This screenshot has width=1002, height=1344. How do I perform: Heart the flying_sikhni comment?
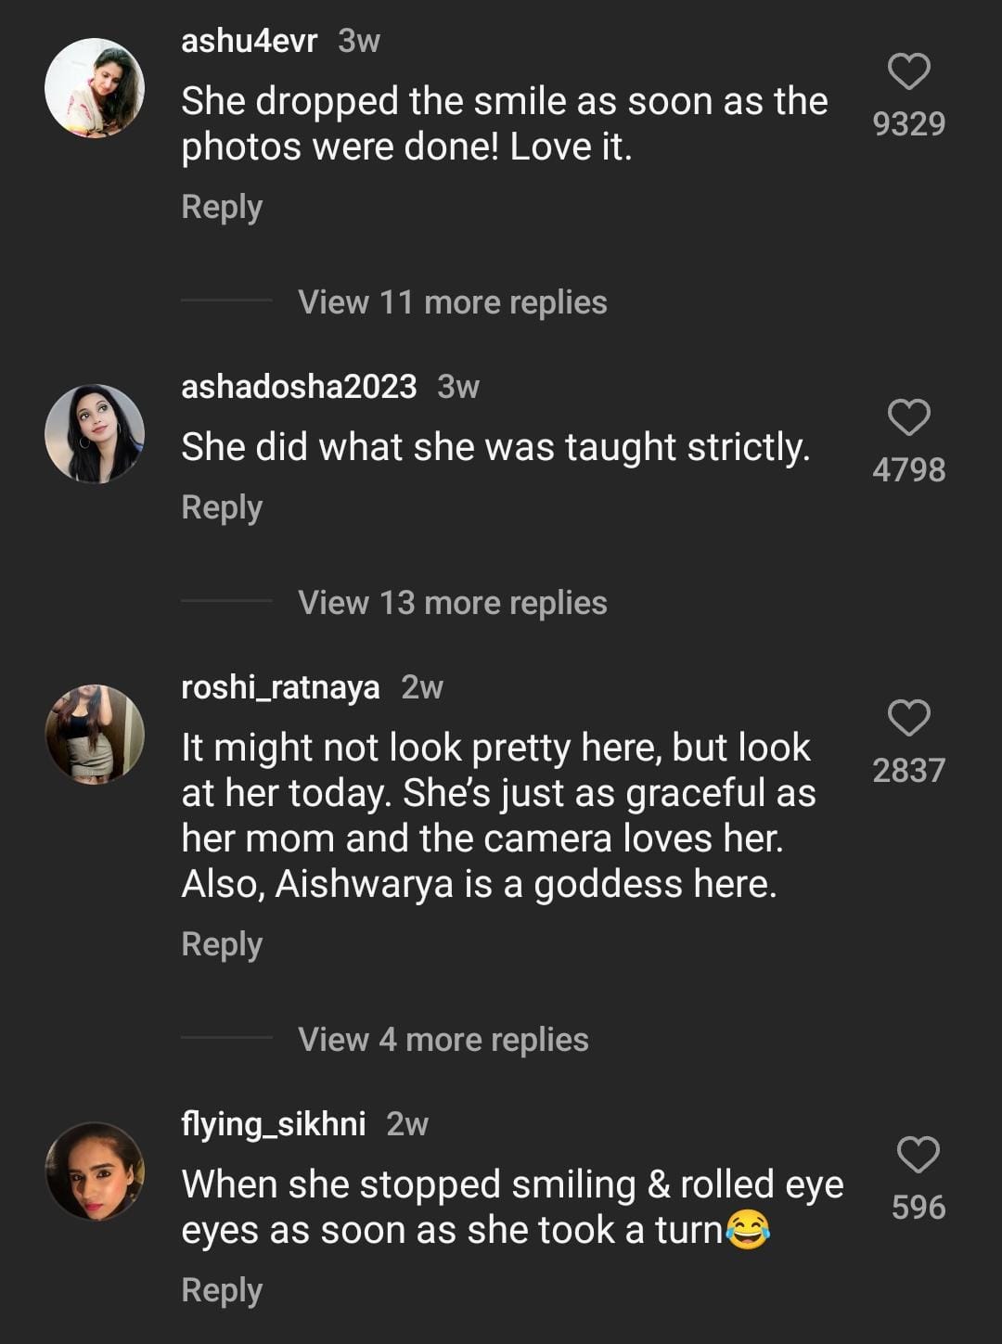click(x=918, y=1155)
